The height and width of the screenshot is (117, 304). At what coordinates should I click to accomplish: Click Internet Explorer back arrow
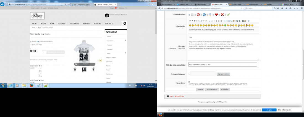pyautogui.click(x=2, y=4)
